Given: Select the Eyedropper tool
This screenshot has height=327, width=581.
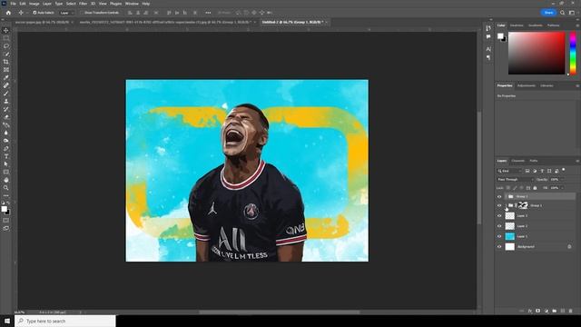Looking at the screenshot, I should click(x=6, y=77).
